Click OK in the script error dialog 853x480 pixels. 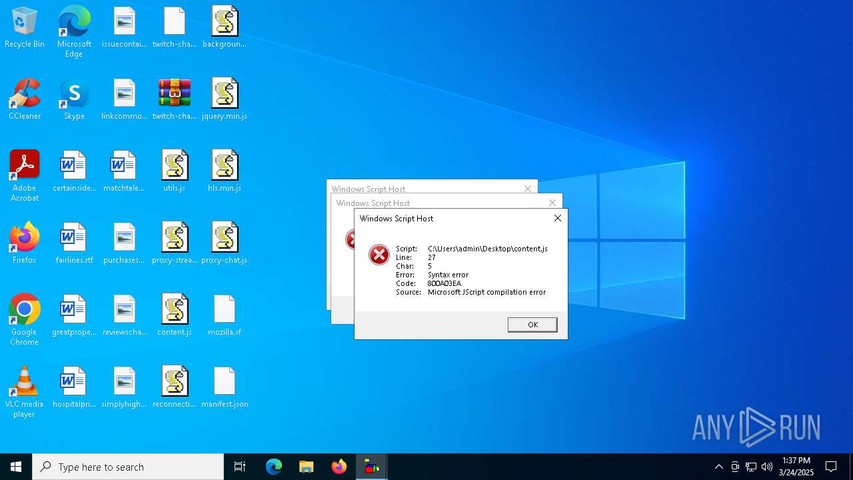click(x=532, y=325)
